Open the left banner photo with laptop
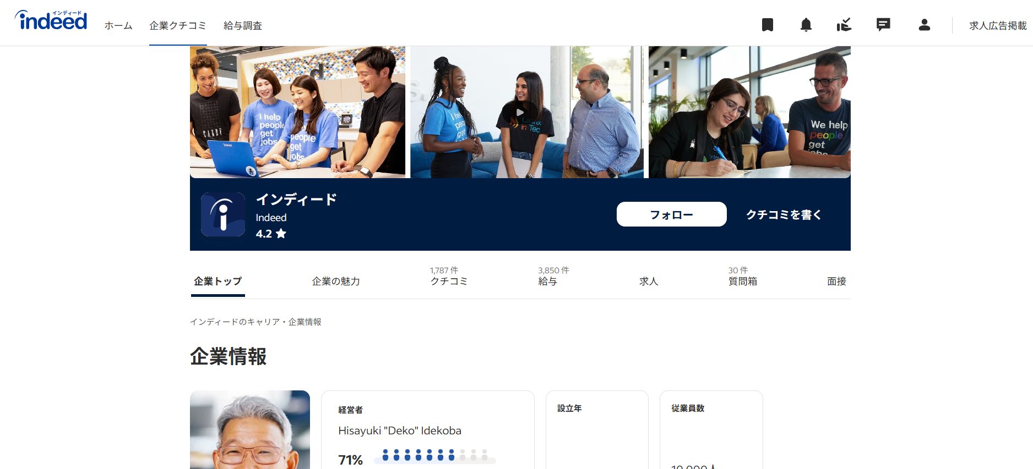 point(297,112)
